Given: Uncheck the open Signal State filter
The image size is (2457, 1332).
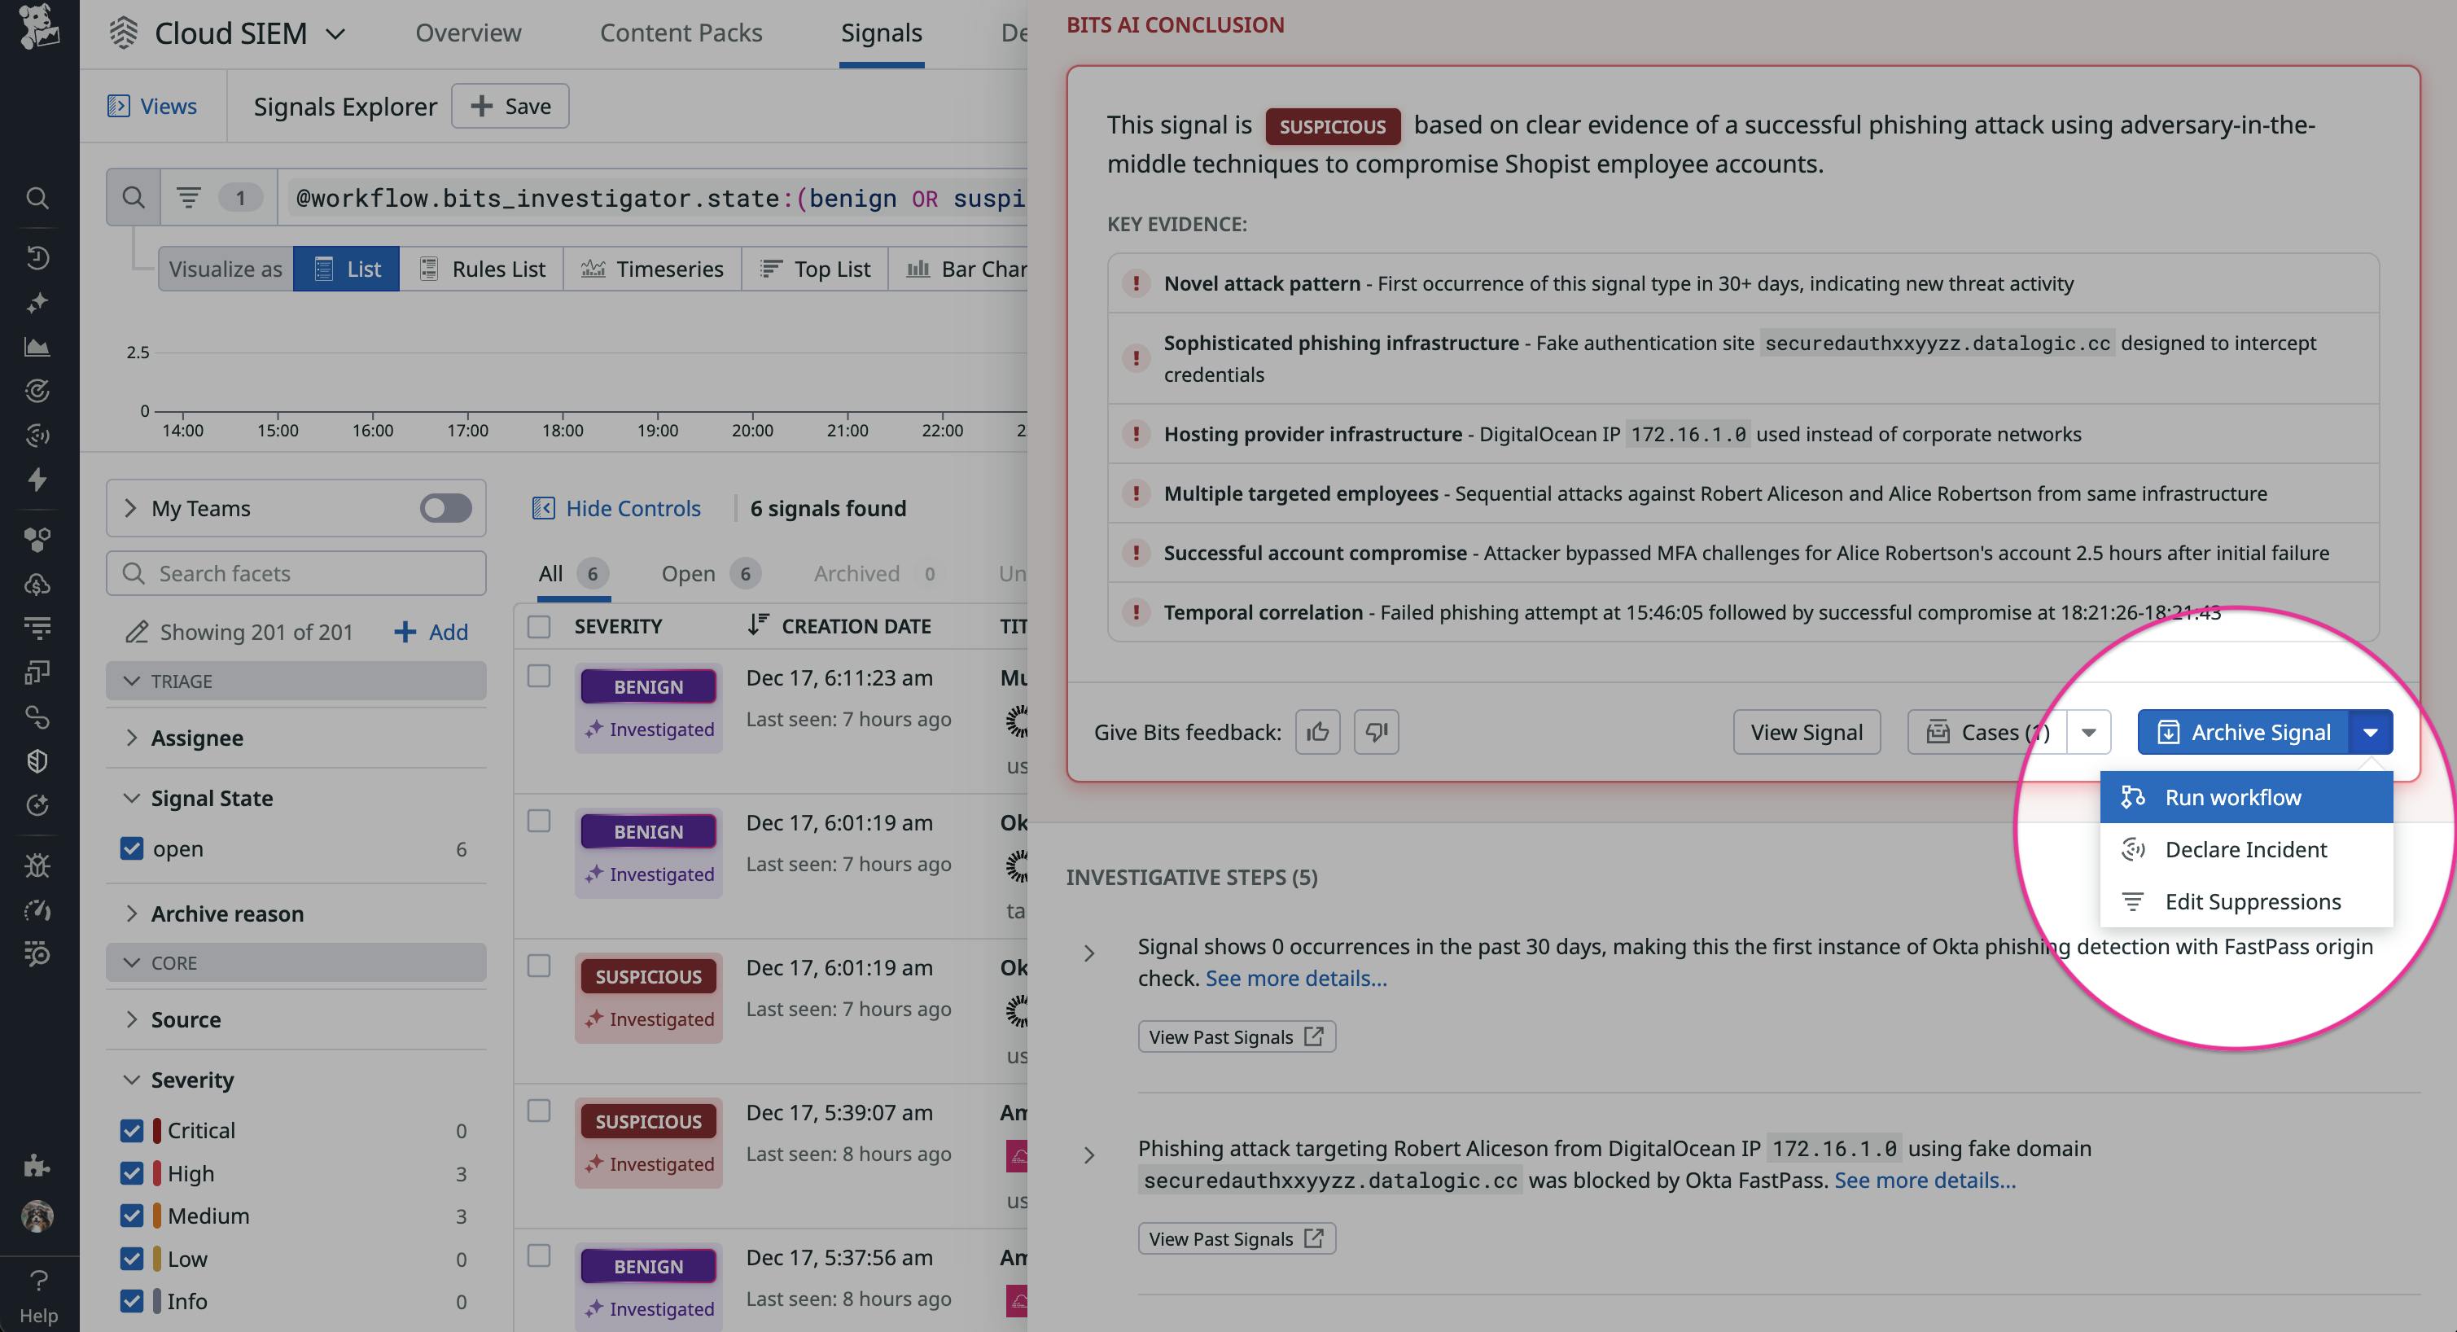Looking at the screenshot, I should [x=133, y=848].
